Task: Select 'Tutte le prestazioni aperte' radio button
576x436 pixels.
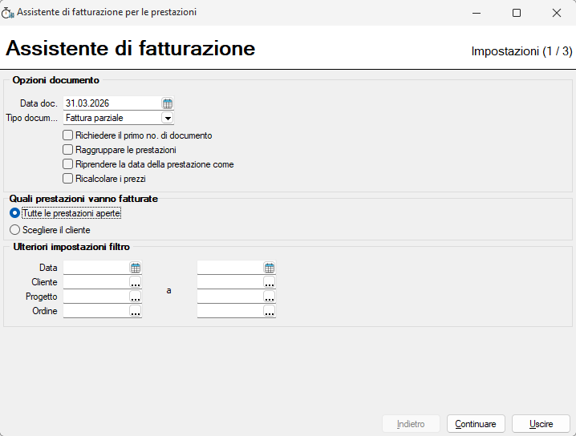Action: [x=14, y=213]
